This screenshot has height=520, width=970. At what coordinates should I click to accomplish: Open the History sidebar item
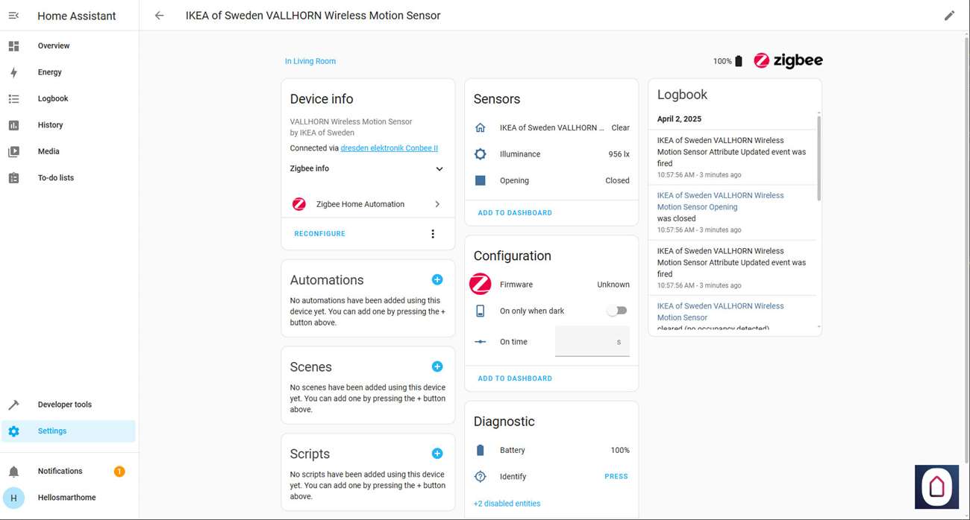[x=51, y=125]
